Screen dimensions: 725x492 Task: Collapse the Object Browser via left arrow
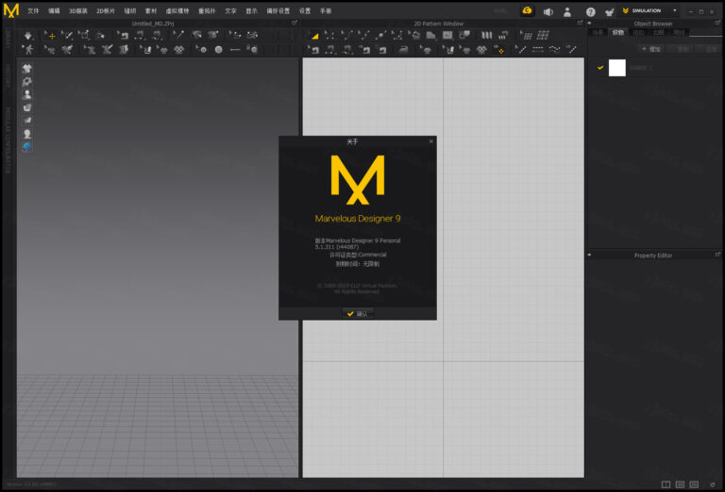pos(589,23)
